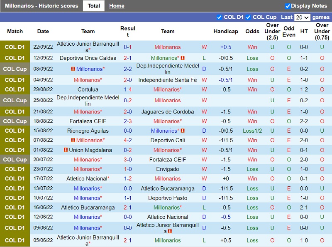Image resolution: width=332 pixels, height=247 pixels.
Task: Toggle the COL Cup filter checkbox
Action: coord(248,17)
